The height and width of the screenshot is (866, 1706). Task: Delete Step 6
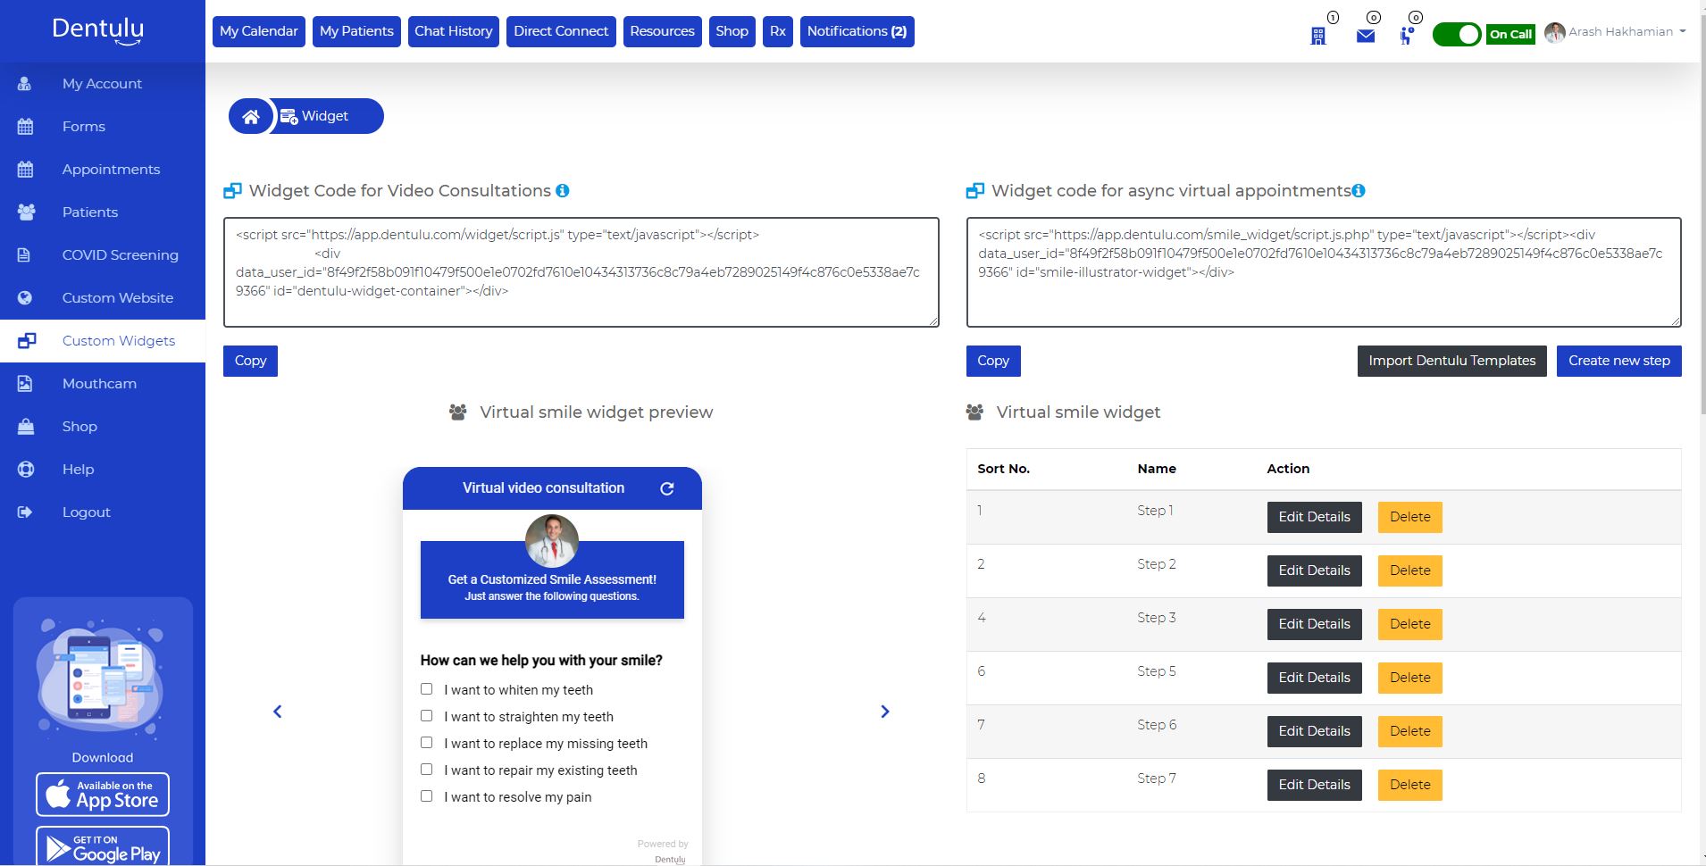(x=1410, y=731)
